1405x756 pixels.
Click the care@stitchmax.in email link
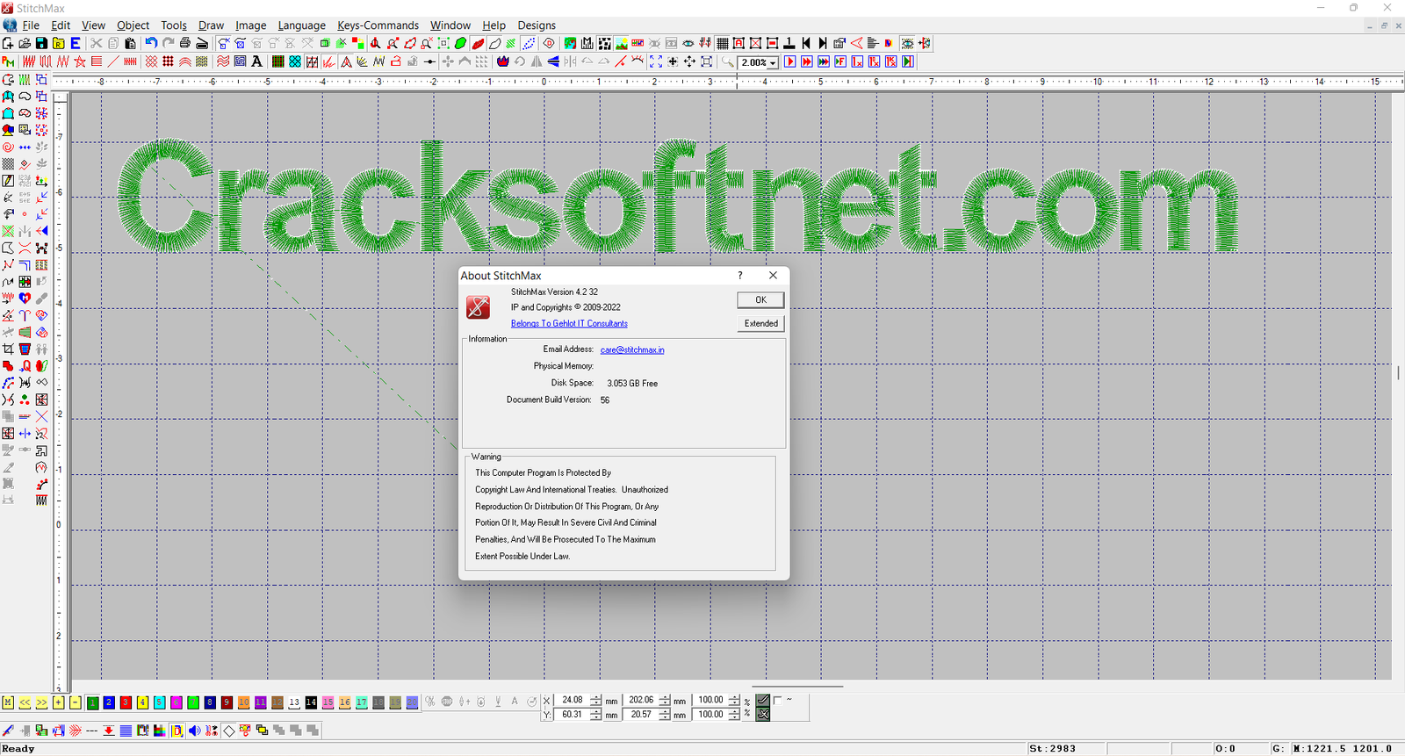point(632,349)
